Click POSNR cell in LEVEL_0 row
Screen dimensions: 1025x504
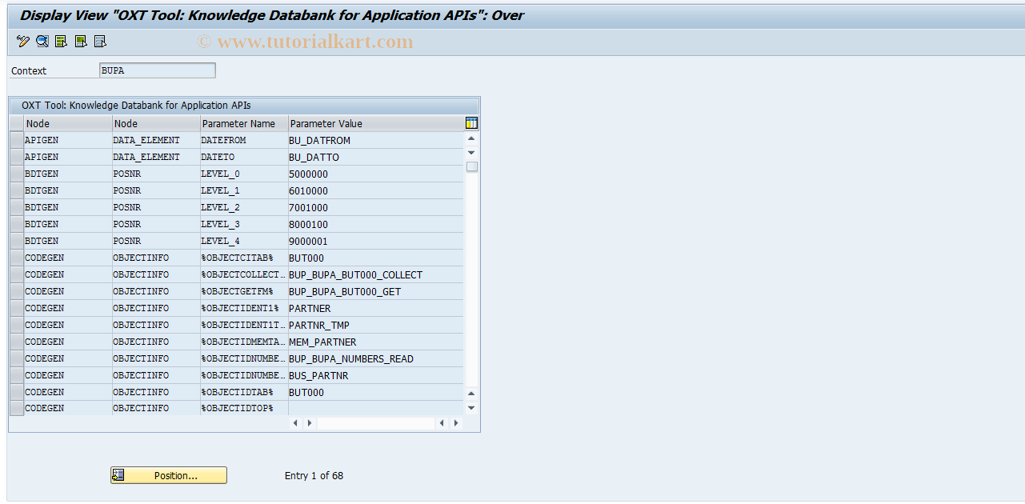156,174
